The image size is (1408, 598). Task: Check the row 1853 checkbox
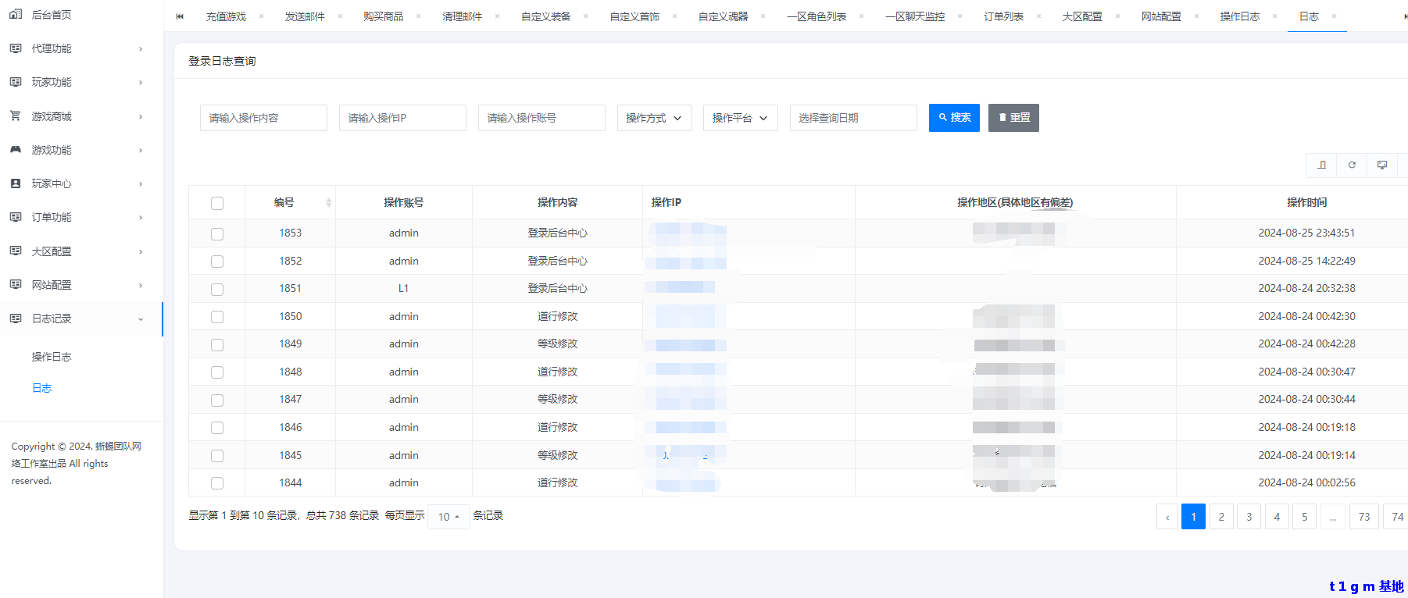pos(217,233)
